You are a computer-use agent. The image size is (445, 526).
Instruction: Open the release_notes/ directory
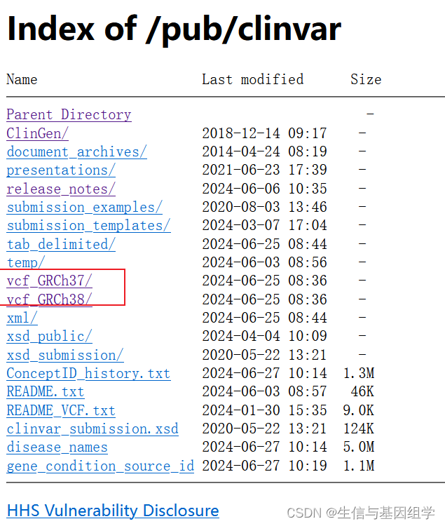tap(61, 189)
